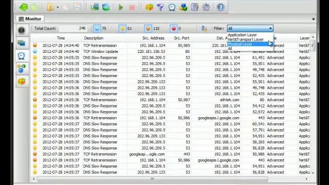Choose Net&Transport Layer in filter list
Viewport: 329px width, 185px height.
[246, 40]
